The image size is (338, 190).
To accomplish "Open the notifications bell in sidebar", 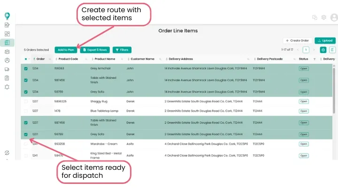I will coord(7,87).
